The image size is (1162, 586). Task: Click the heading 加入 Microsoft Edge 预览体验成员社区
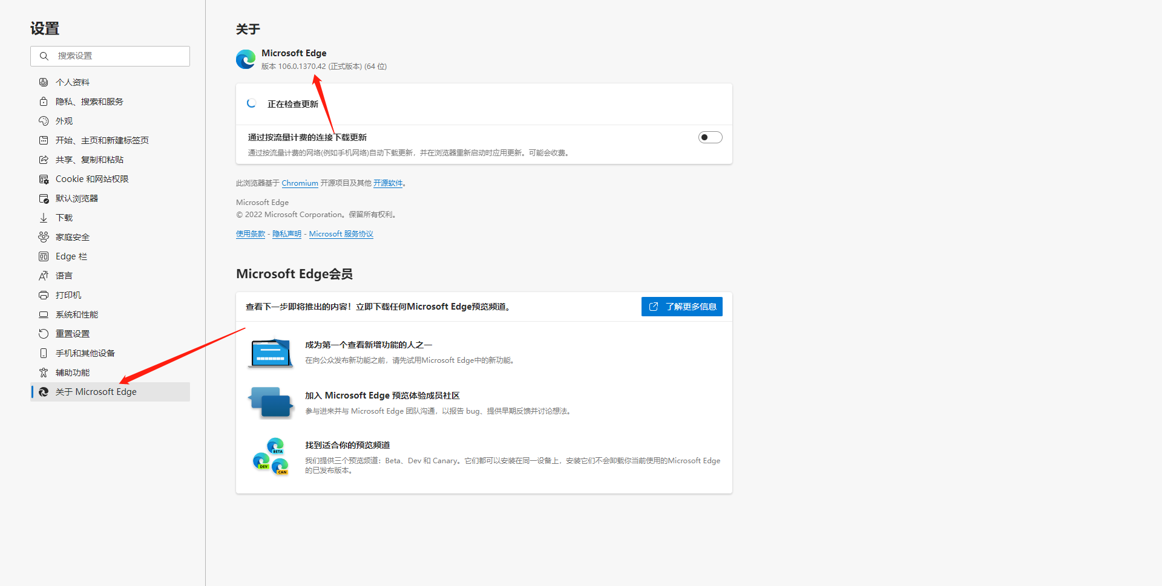click(x=382, y=396)
